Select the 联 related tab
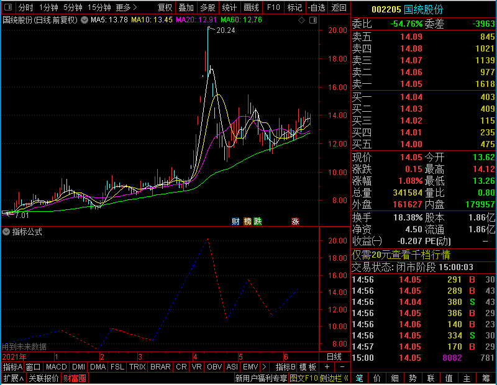Image resolution: width=497 pixels, height=385 pixels. pyautogui.click(x=431, y=378)
